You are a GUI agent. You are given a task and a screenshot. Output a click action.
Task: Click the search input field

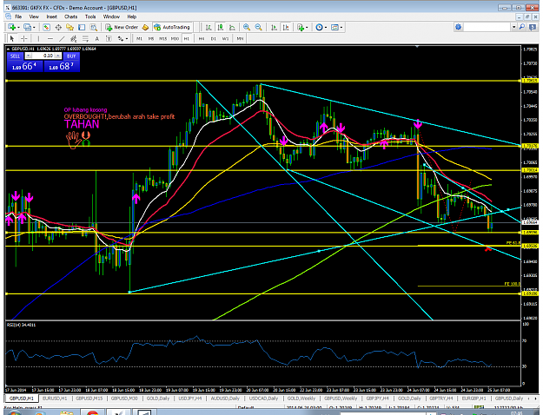(487, 27)
